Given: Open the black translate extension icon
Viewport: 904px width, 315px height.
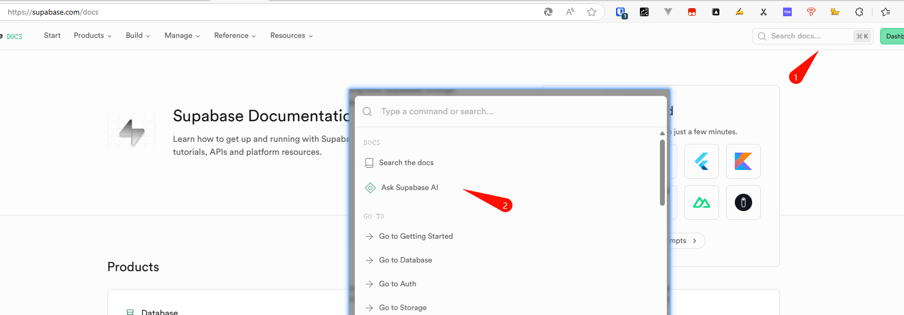Looking at the screenshot, I should pyautogui.click(x=644, y=12).
